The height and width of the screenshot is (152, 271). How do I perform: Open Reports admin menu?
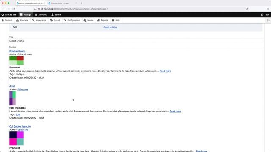pos(102,20)
